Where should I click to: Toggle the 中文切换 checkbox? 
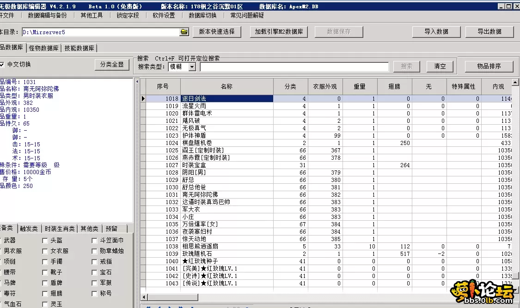point(2,65)
